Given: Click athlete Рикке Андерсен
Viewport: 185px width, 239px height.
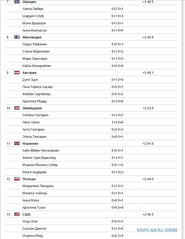Looking at the screenshot, I should (x=34, y=172).
